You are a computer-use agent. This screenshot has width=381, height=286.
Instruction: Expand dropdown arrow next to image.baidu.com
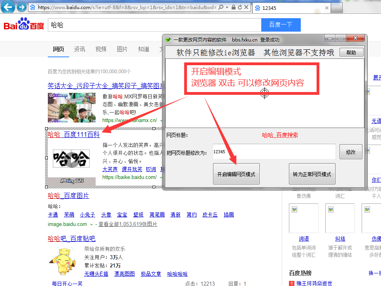(x=91, y=224)
